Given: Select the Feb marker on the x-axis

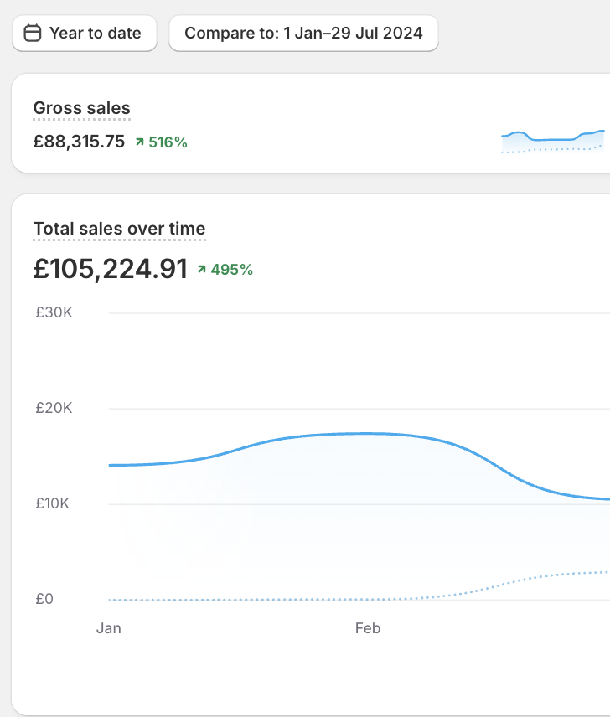Looking at the screenshot, I should point(368,628).
